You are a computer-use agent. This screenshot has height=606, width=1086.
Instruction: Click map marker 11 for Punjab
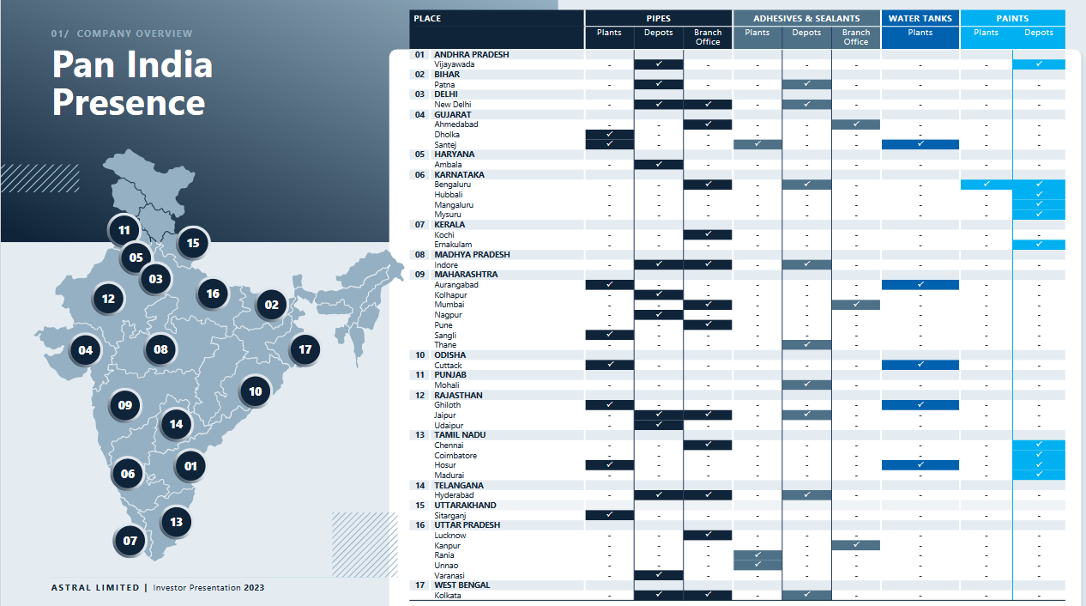(124, 230)
